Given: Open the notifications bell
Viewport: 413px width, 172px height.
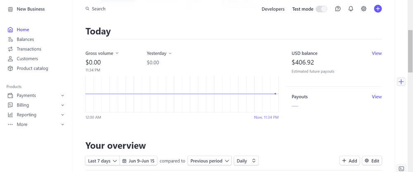Looking at the screenshot, I should point(351,9).
